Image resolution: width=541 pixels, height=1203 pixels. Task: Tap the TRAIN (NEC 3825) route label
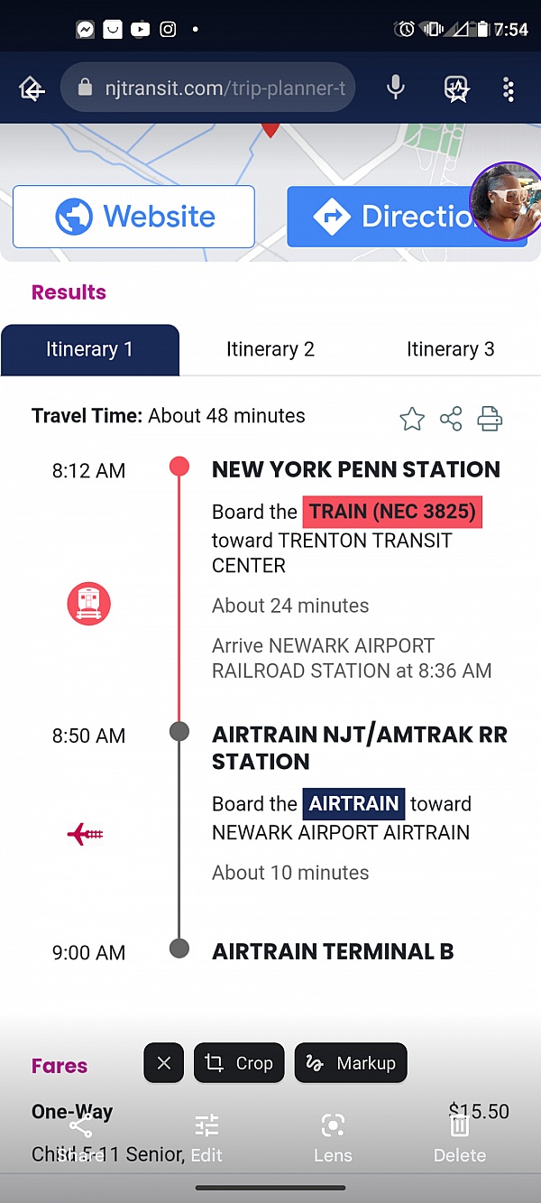click(x=392, y=512)
